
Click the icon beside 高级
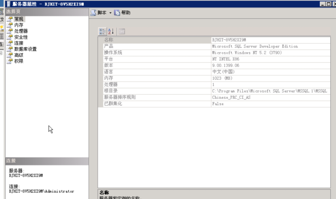click(x=10, y=55)
